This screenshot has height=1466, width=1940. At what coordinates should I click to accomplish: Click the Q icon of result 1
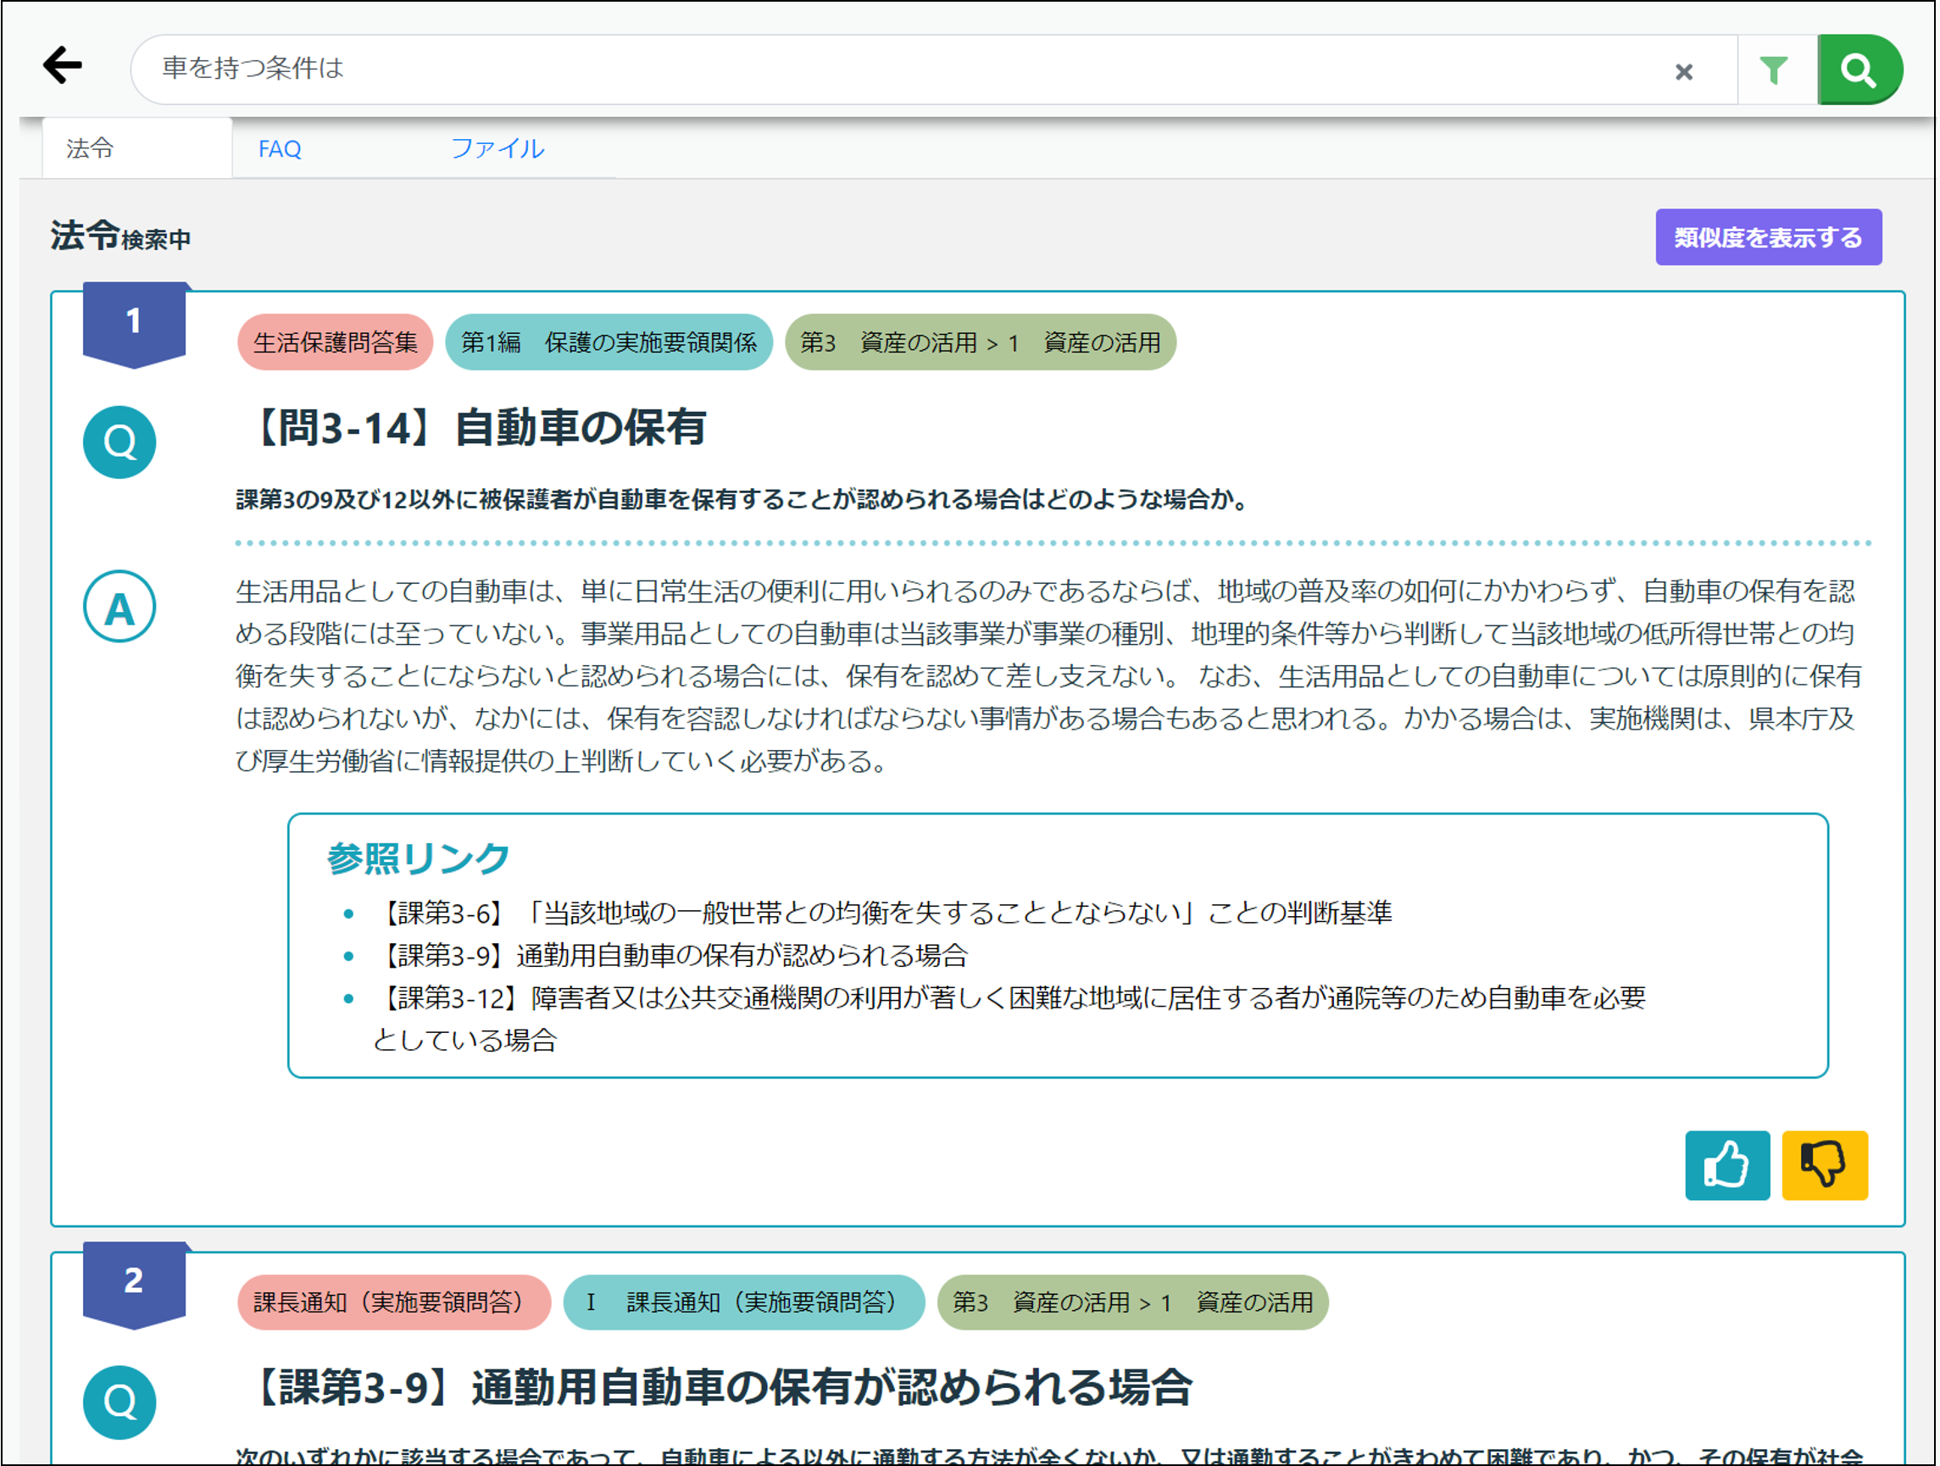click(x=120, y=443)
